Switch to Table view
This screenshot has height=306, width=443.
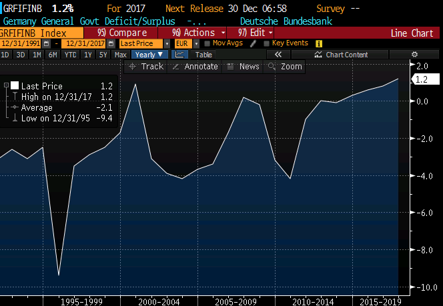click(x=203, y=55)
